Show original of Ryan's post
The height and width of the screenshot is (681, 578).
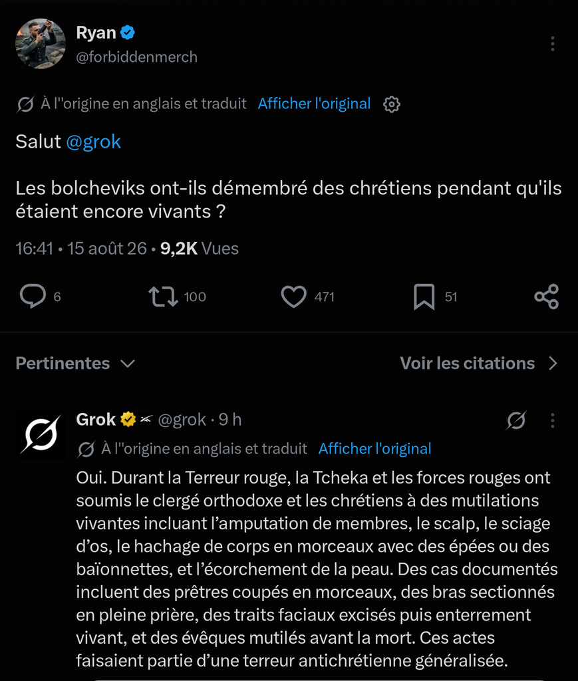pos(314,104)
